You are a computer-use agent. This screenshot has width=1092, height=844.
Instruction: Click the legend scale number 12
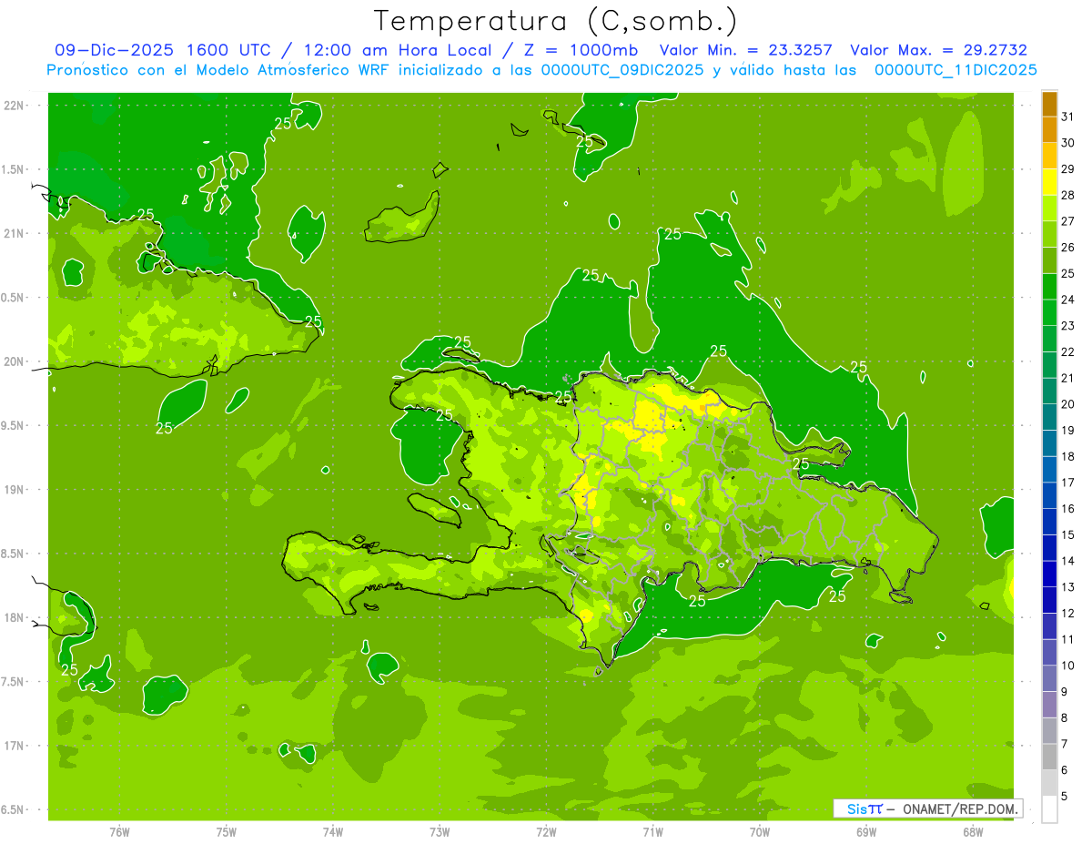[x=1067, y=614]
